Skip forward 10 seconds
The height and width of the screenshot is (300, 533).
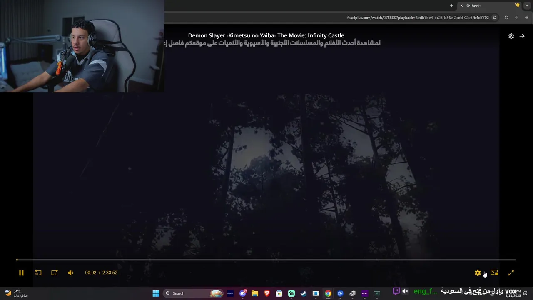click(55, 273)
